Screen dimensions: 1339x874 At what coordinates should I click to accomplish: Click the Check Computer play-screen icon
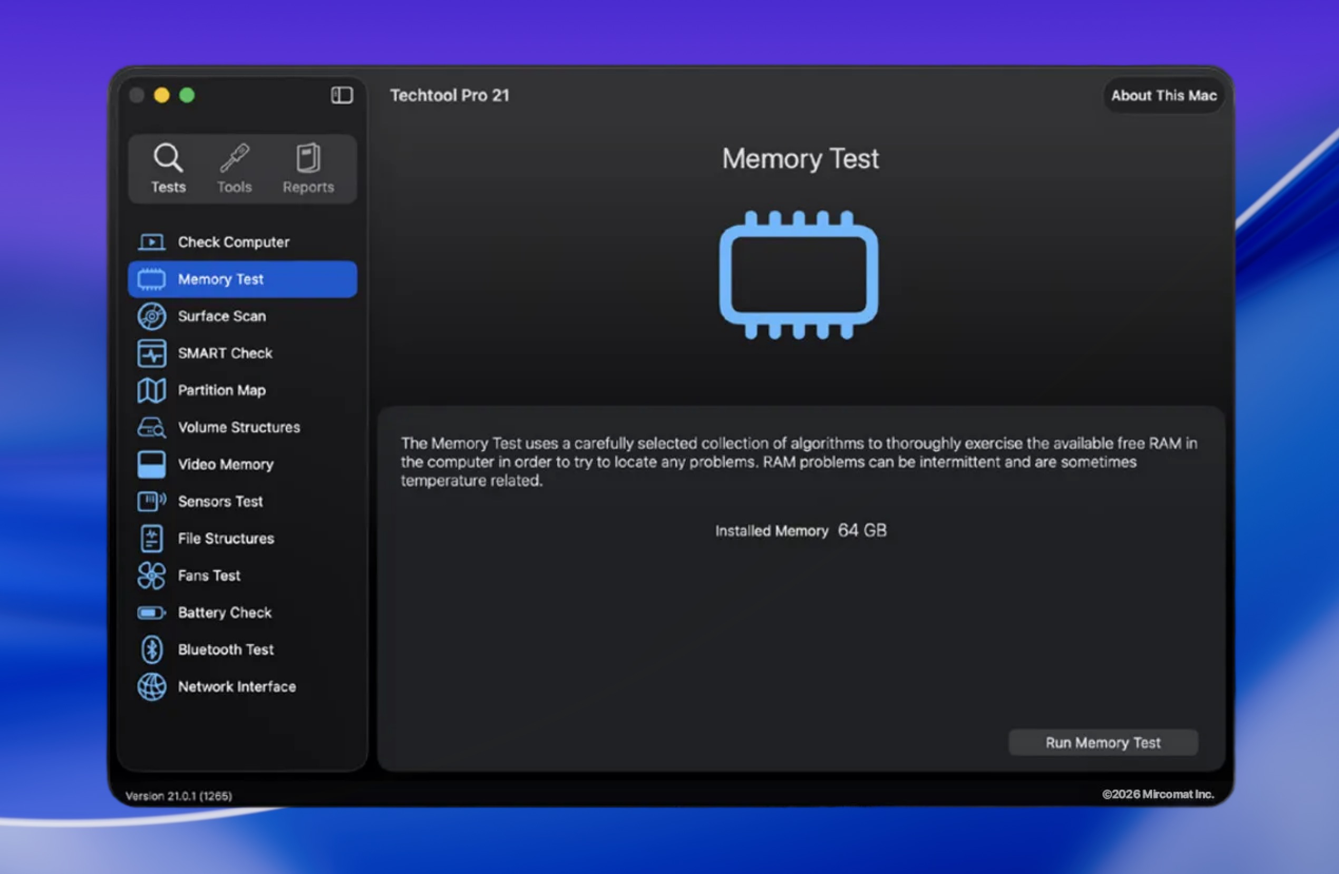click(151, 242)
